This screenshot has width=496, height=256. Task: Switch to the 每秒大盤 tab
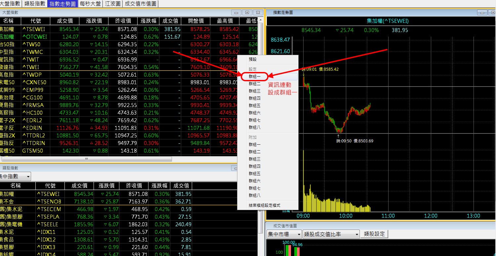coord(90,4)
